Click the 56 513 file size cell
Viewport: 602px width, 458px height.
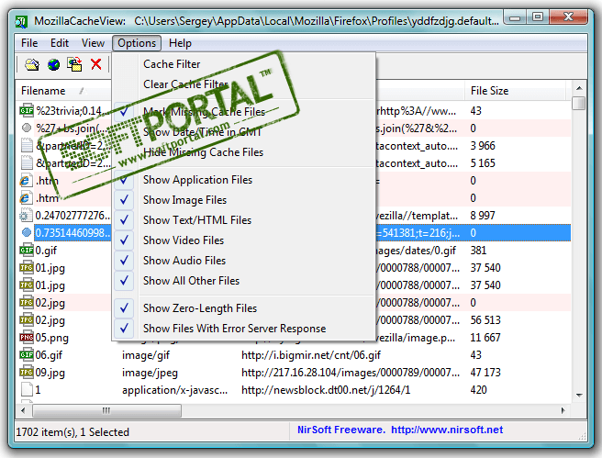pos(485,320)
